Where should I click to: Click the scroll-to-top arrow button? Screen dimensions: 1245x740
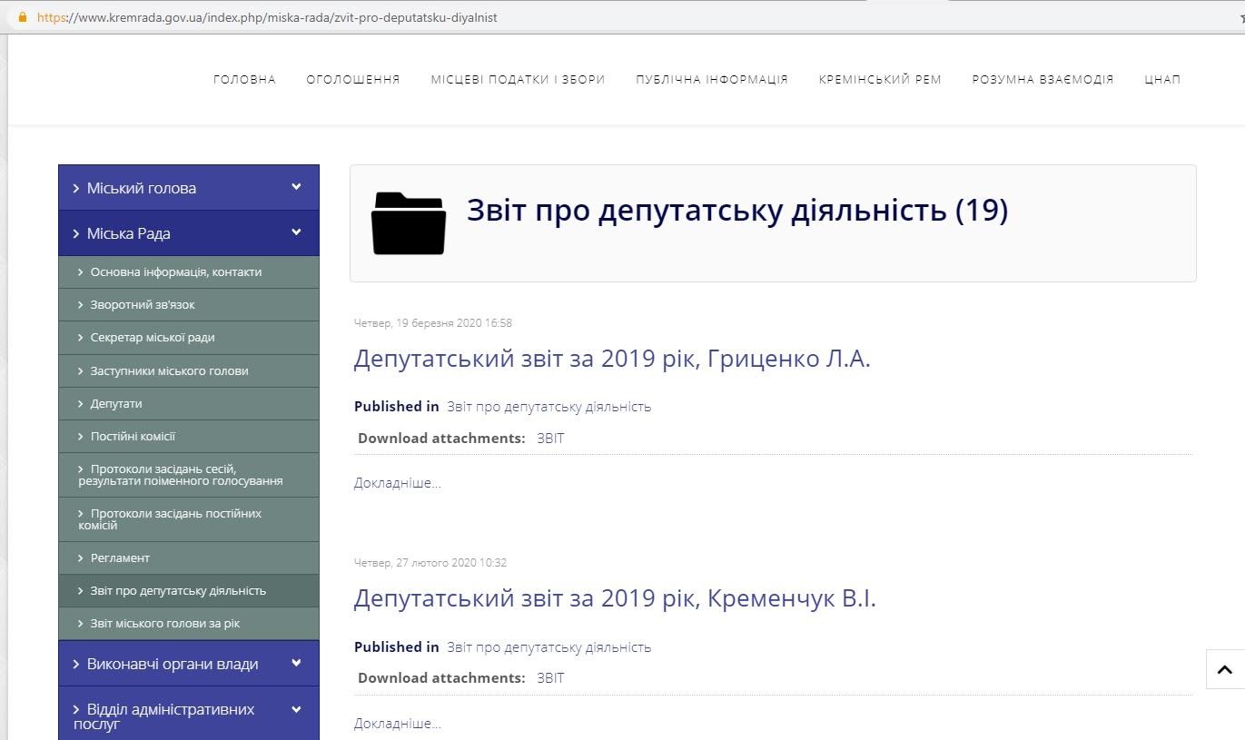click(x=1224, y=670)
